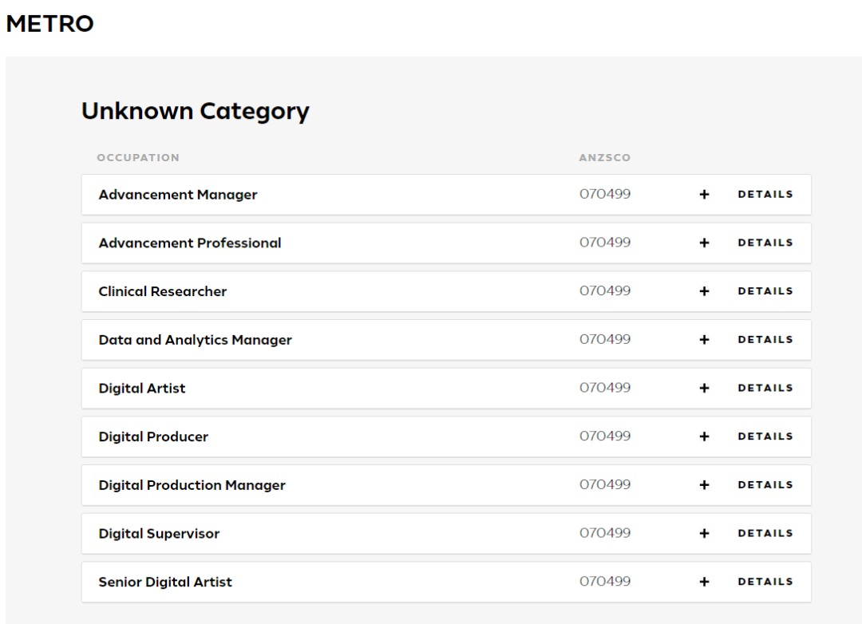Open Details for Senior Digital Artist
This screenshot has width=862, height=624.
(765, 582)
